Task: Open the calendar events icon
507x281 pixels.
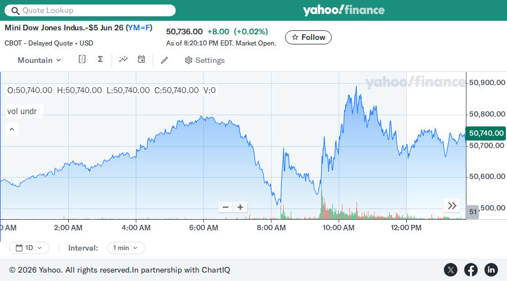Action: click(141, 60)
